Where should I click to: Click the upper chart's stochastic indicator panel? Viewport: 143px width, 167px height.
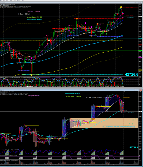point(69,81)
